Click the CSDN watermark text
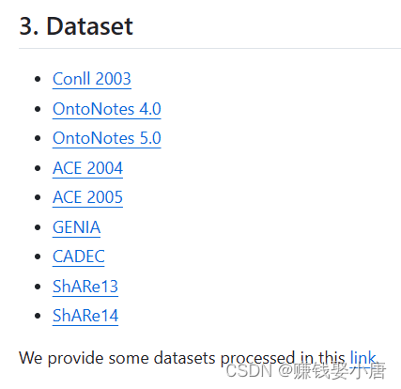The height and width of the screenshot is (389, 401). point(306,371)
